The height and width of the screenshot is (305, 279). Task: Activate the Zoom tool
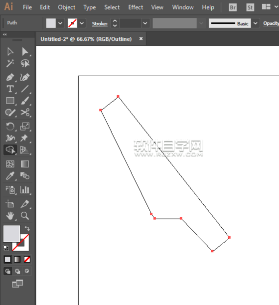[25, 216]
